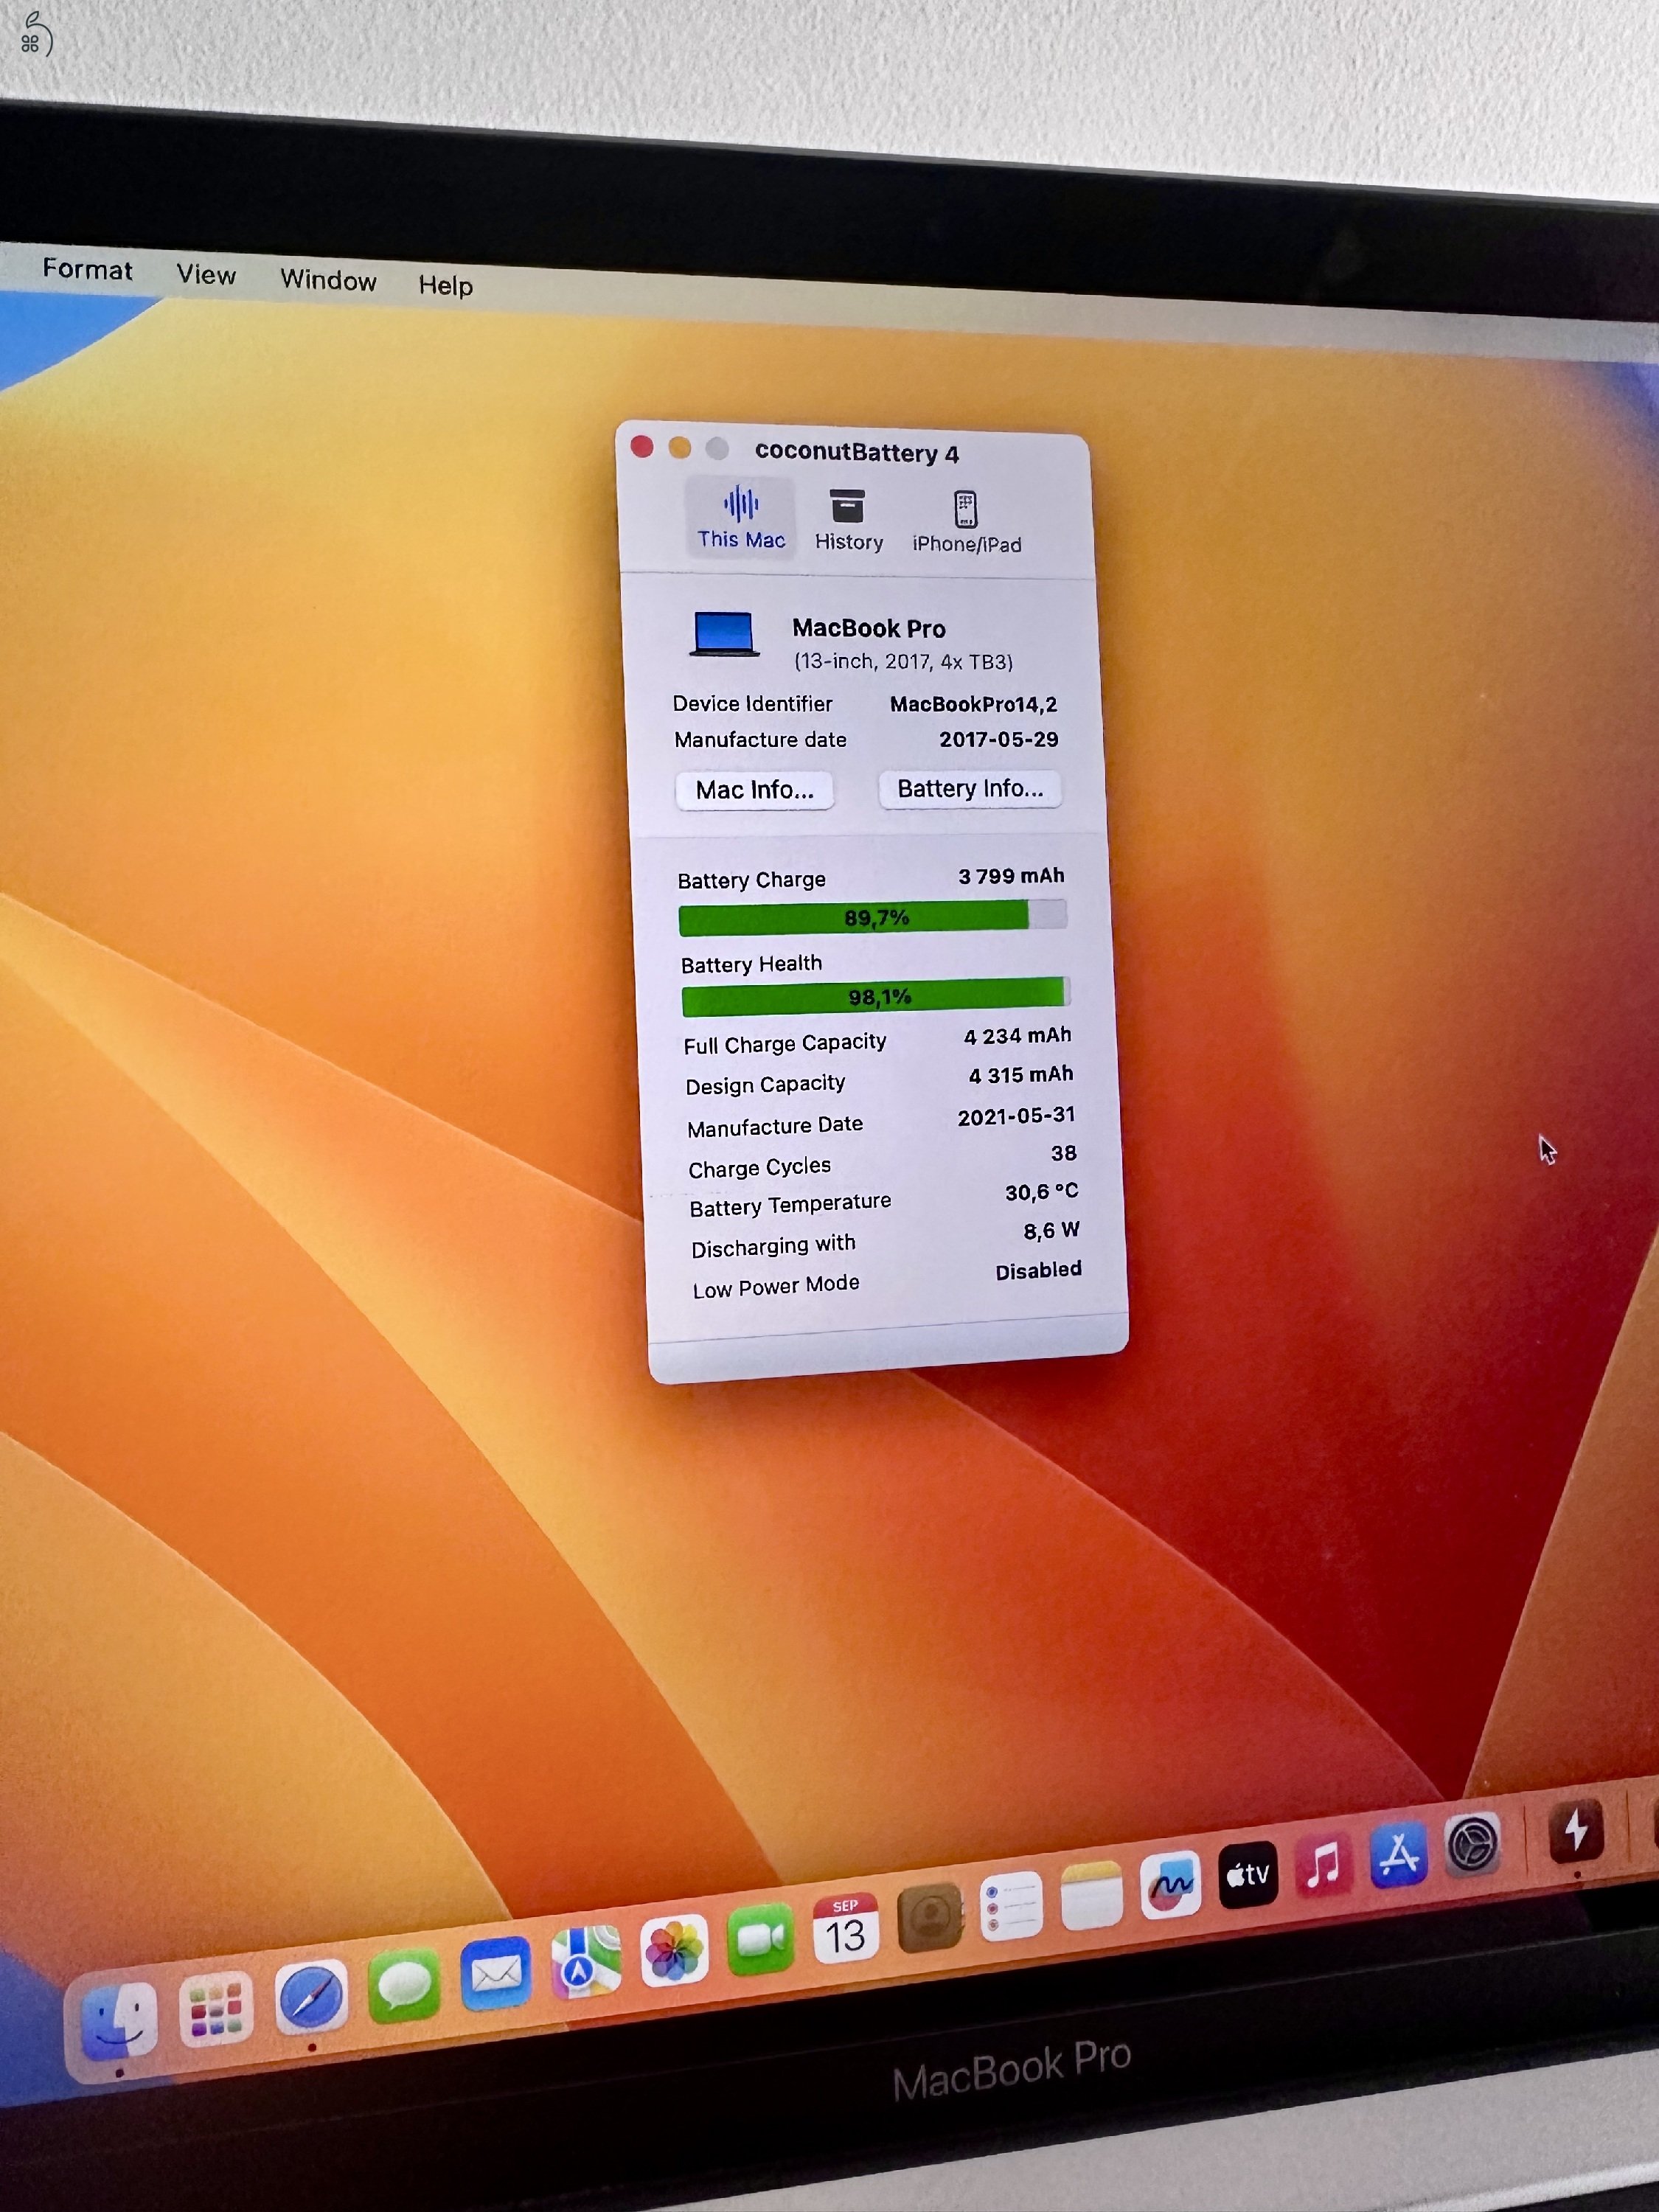Screen dimensions: 1659x2212
Task: Open the History archive icon
Action: (847, 507)
